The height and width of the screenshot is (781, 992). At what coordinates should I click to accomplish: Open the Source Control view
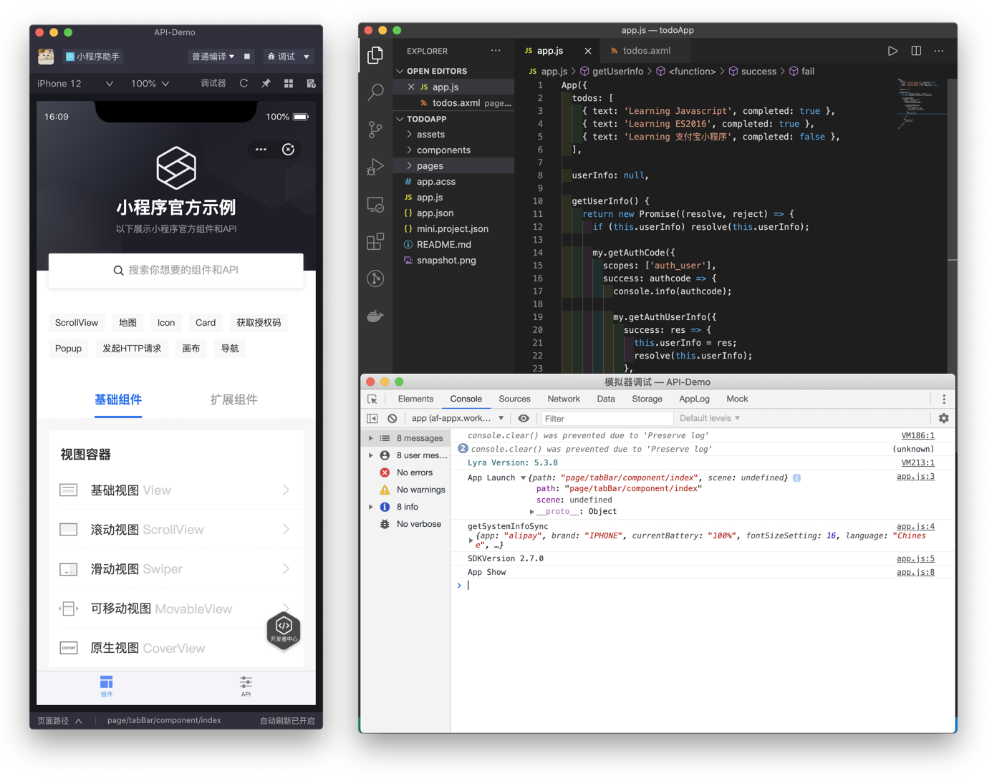(x=375, y=130)
